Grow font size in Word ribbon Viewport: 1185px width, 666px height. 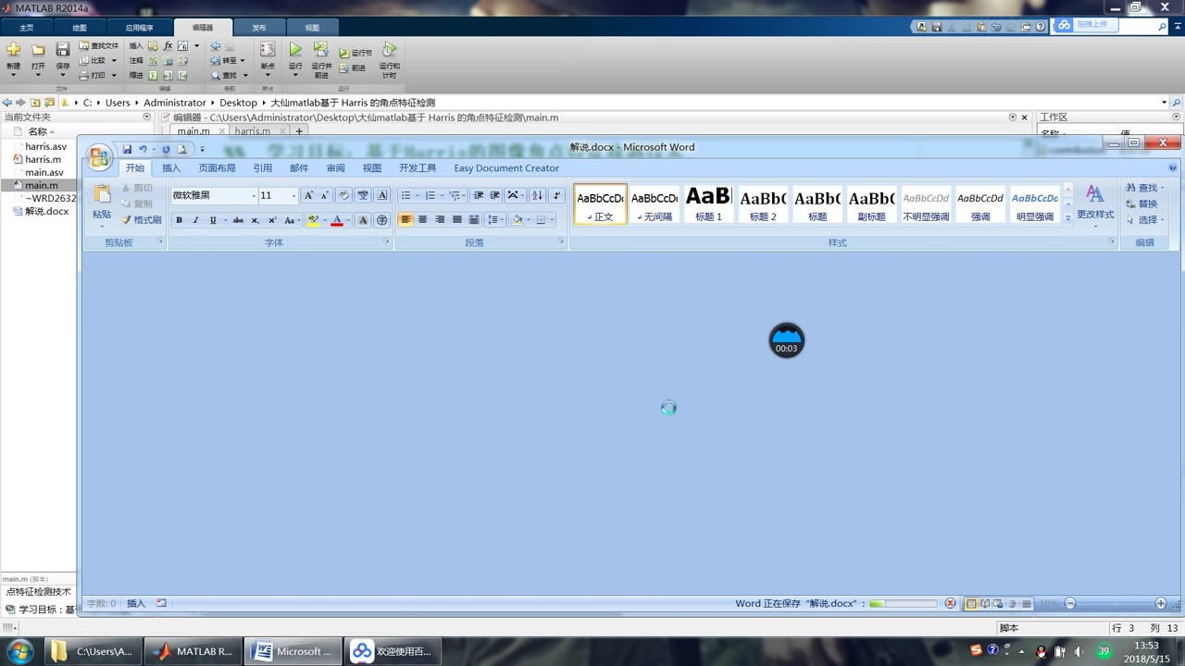(308, 195)
